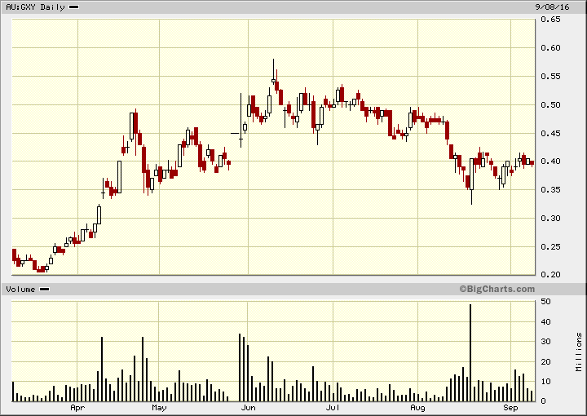
Task: Click the Jul month label
Action: point(333,408)
